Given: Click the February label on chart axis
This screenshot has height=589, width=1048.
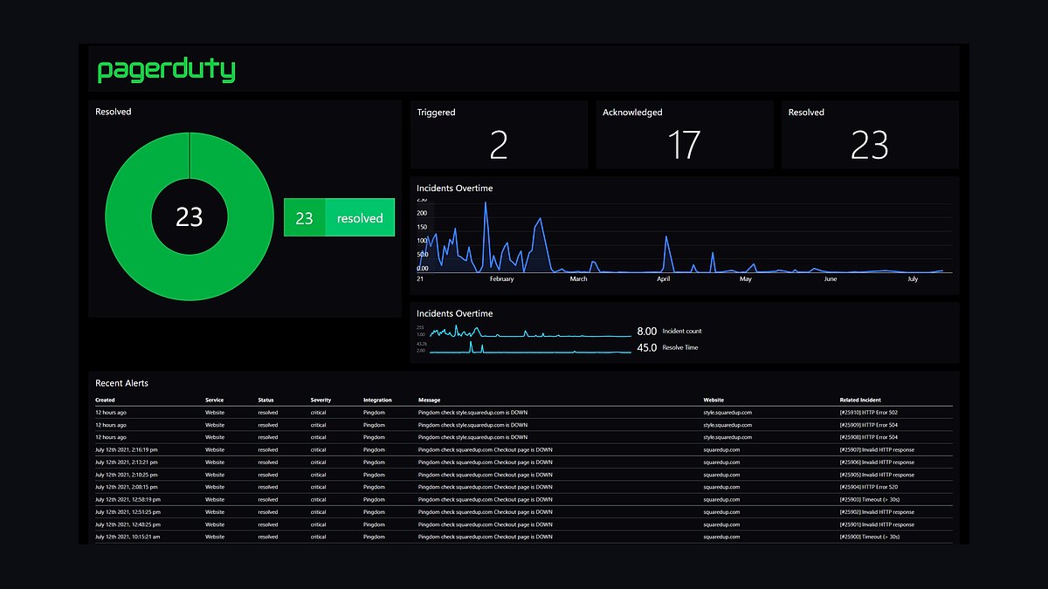Looking at the screenshot, I should 501,279.
